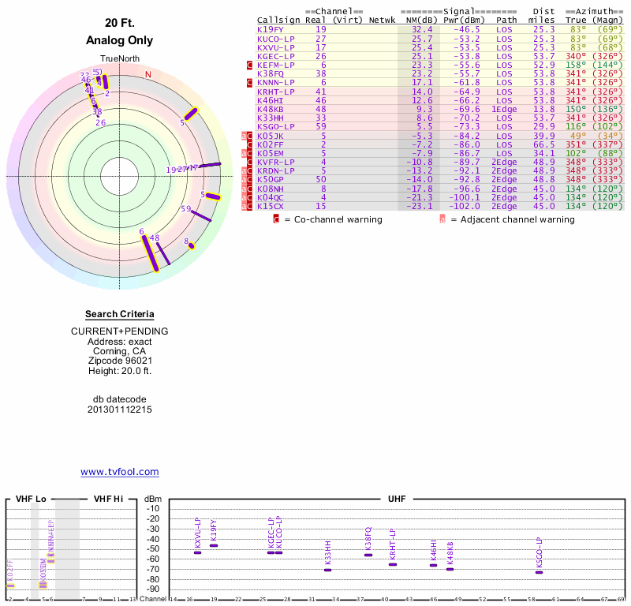
Task: Click the K19FY callsign in table
Action: [x=270, y=29]
